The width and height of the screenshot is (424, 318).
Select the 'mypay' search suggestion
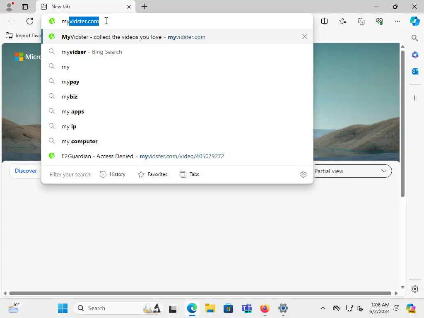(x=177, y=82)
